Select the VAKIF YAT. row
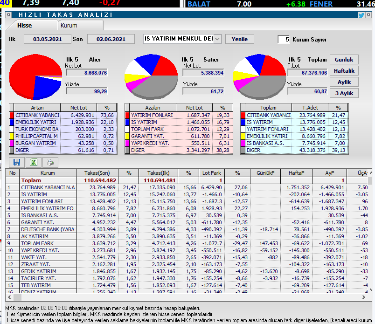Viewport: 375px width, 324px height. point(187,257)
